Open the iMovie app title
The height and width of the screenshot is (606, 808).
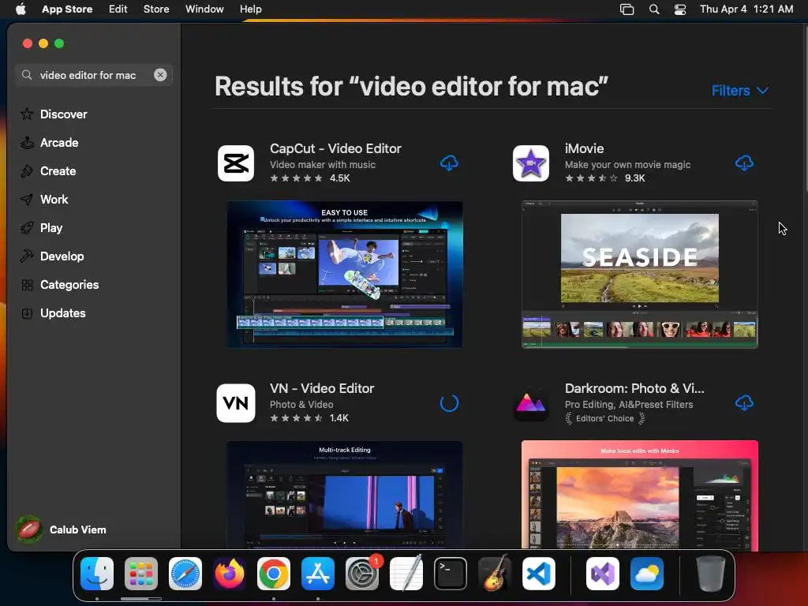[x=584, y=148]
